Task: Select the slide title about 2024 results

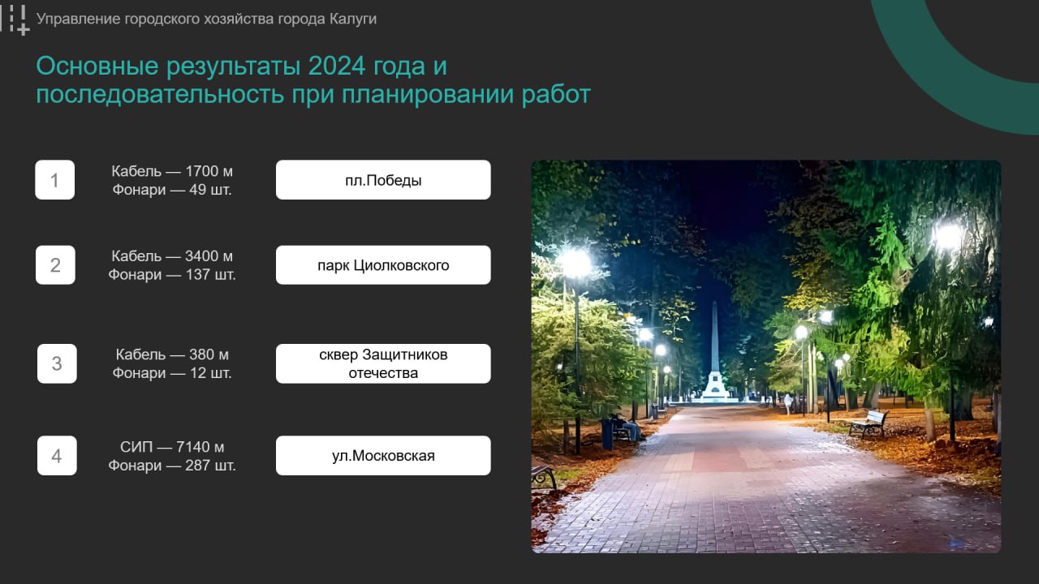Action: click(313, 80)
